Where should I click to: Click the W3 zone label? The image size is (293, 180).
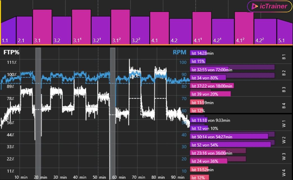click(284, 157)
